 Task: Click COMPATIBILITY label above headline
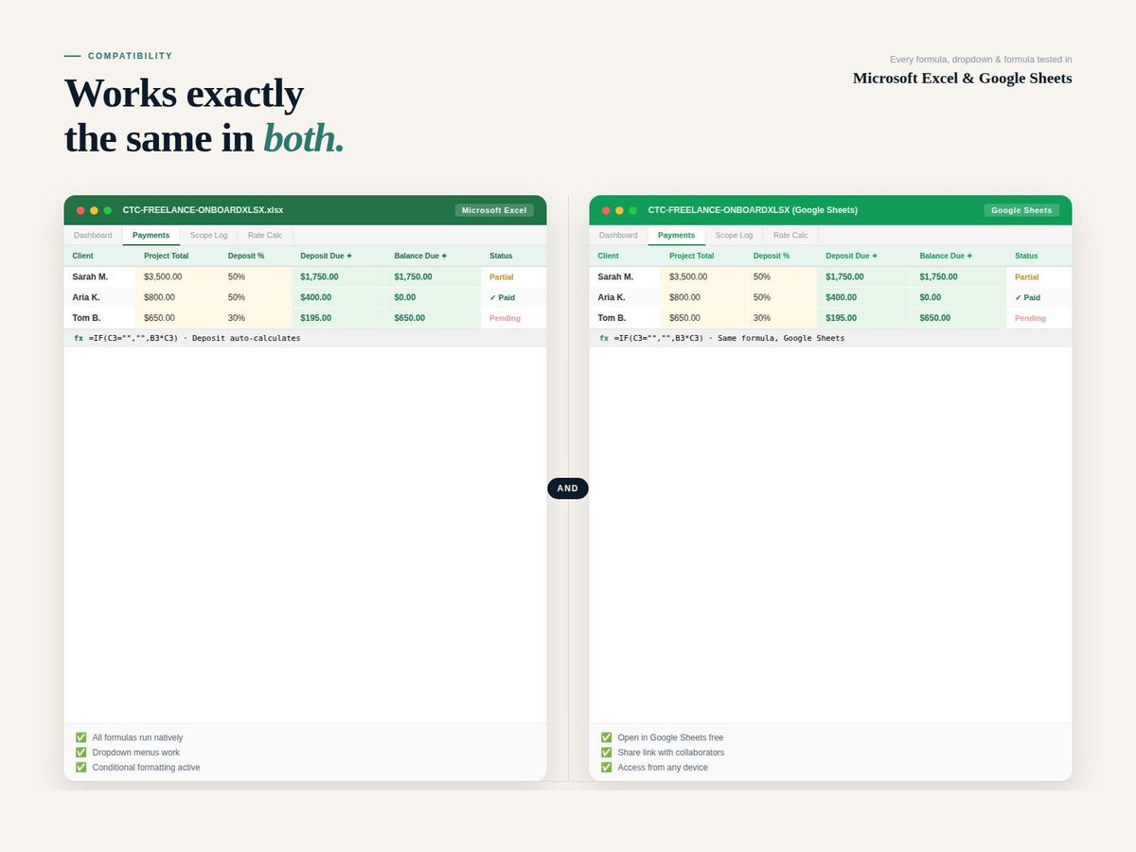pyautogui.click(x=131, y=56)
